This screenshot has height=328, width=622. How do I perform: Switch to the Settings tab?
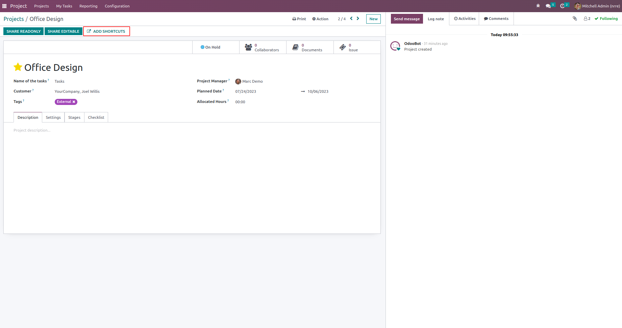[53, 117]
